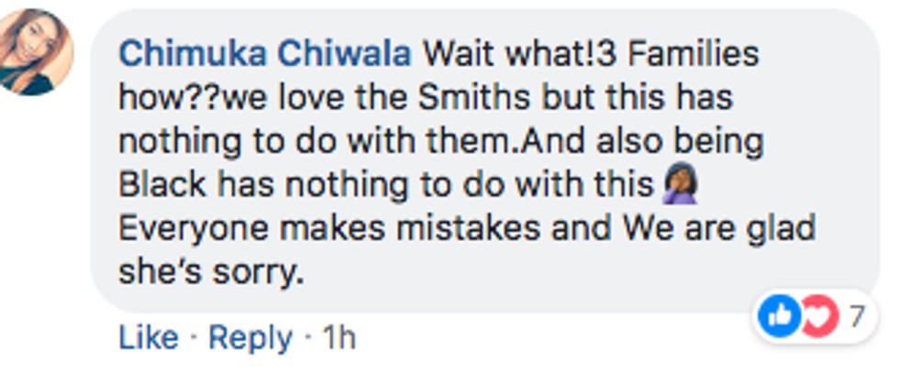Reply to Chimuka Chiwala's comment
Screen dimensions: 899x384
pyautogui.click(x=250, y=338)
